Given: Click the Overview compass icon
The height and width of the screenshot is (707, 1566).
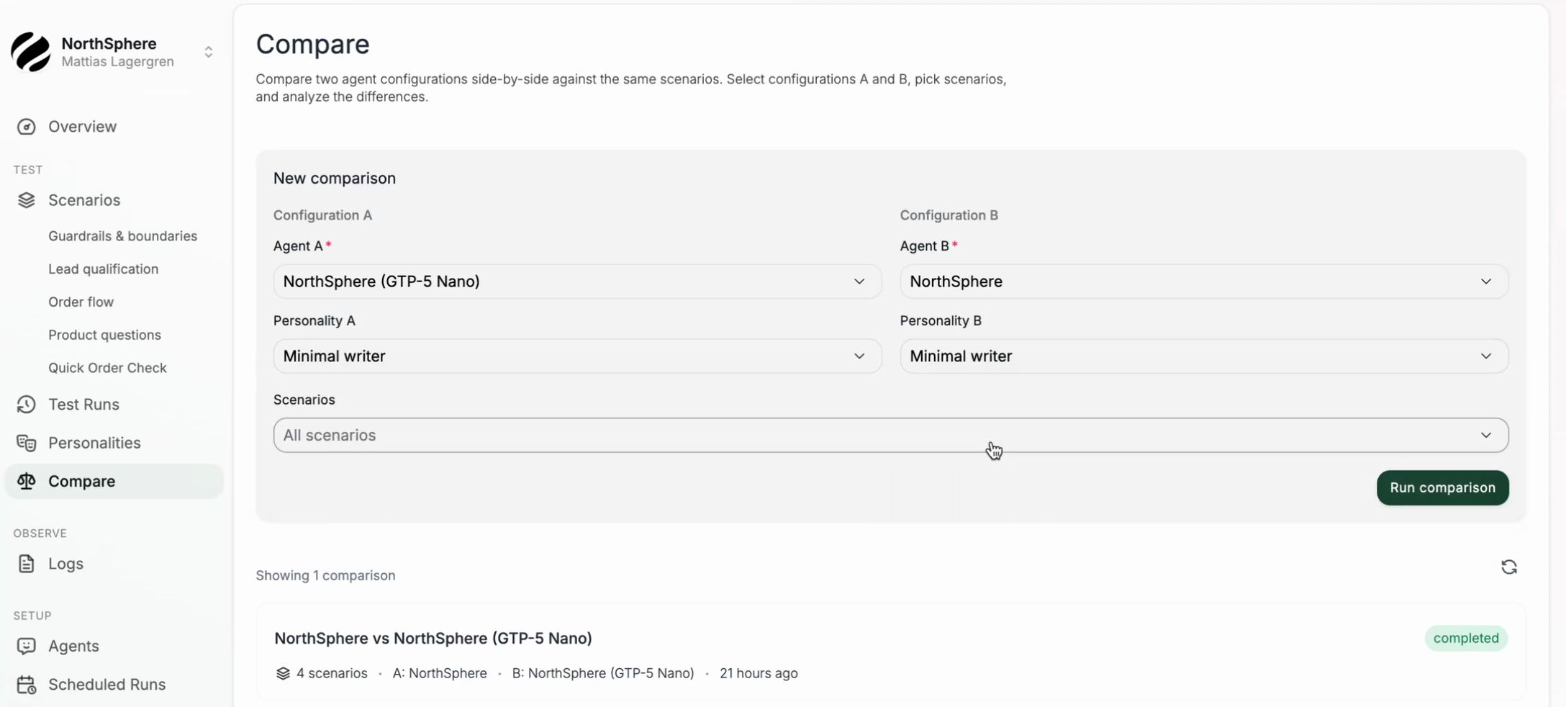Looking at the screenshot, I should [x=26, y=126].
